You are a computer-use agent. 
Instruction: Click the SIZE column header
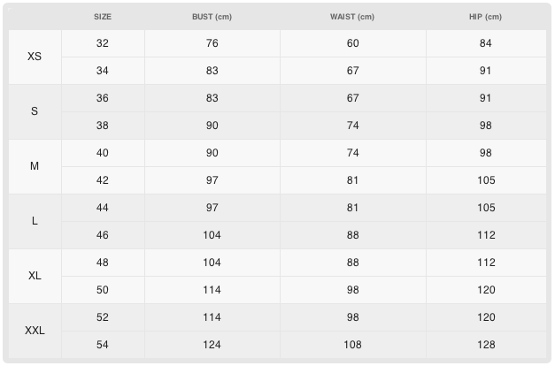pyautogui.click(x=103, y=17)
